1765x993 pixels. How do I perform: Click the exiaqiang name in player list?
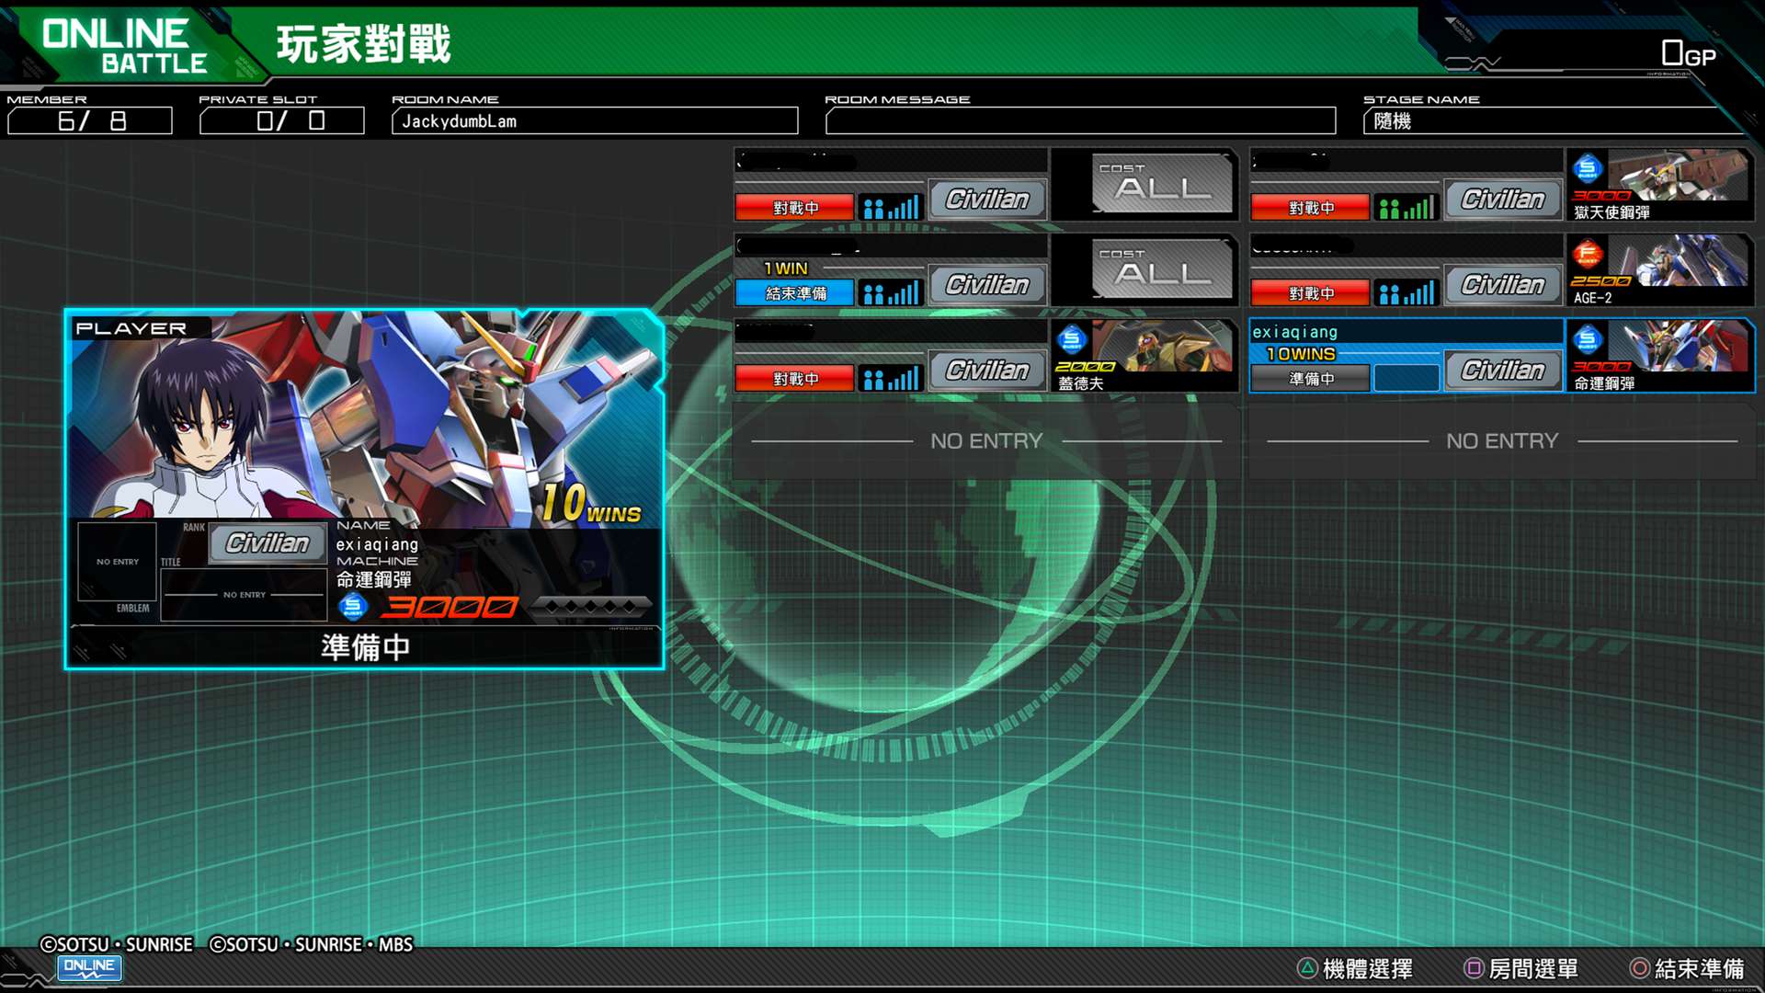(1294, 332)
